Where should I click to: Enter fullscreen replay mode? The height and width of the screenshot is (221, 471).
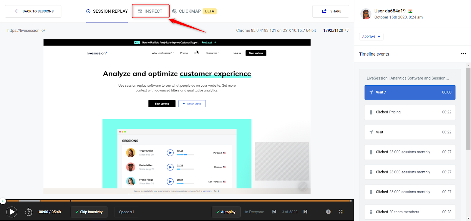(341, 212)
